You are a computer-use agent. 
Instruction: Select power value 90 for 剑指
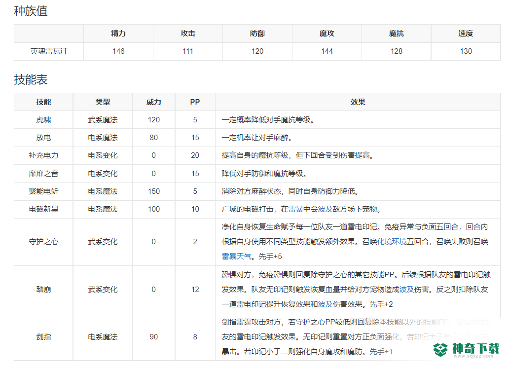click(x=153, y=337)
